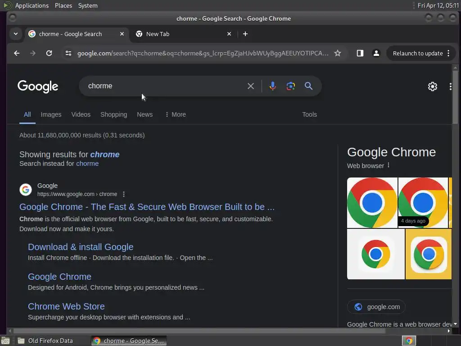Click the Google Chrome knowledge panel title
Viewport: 461px width, 346px height.
(391, 152)
